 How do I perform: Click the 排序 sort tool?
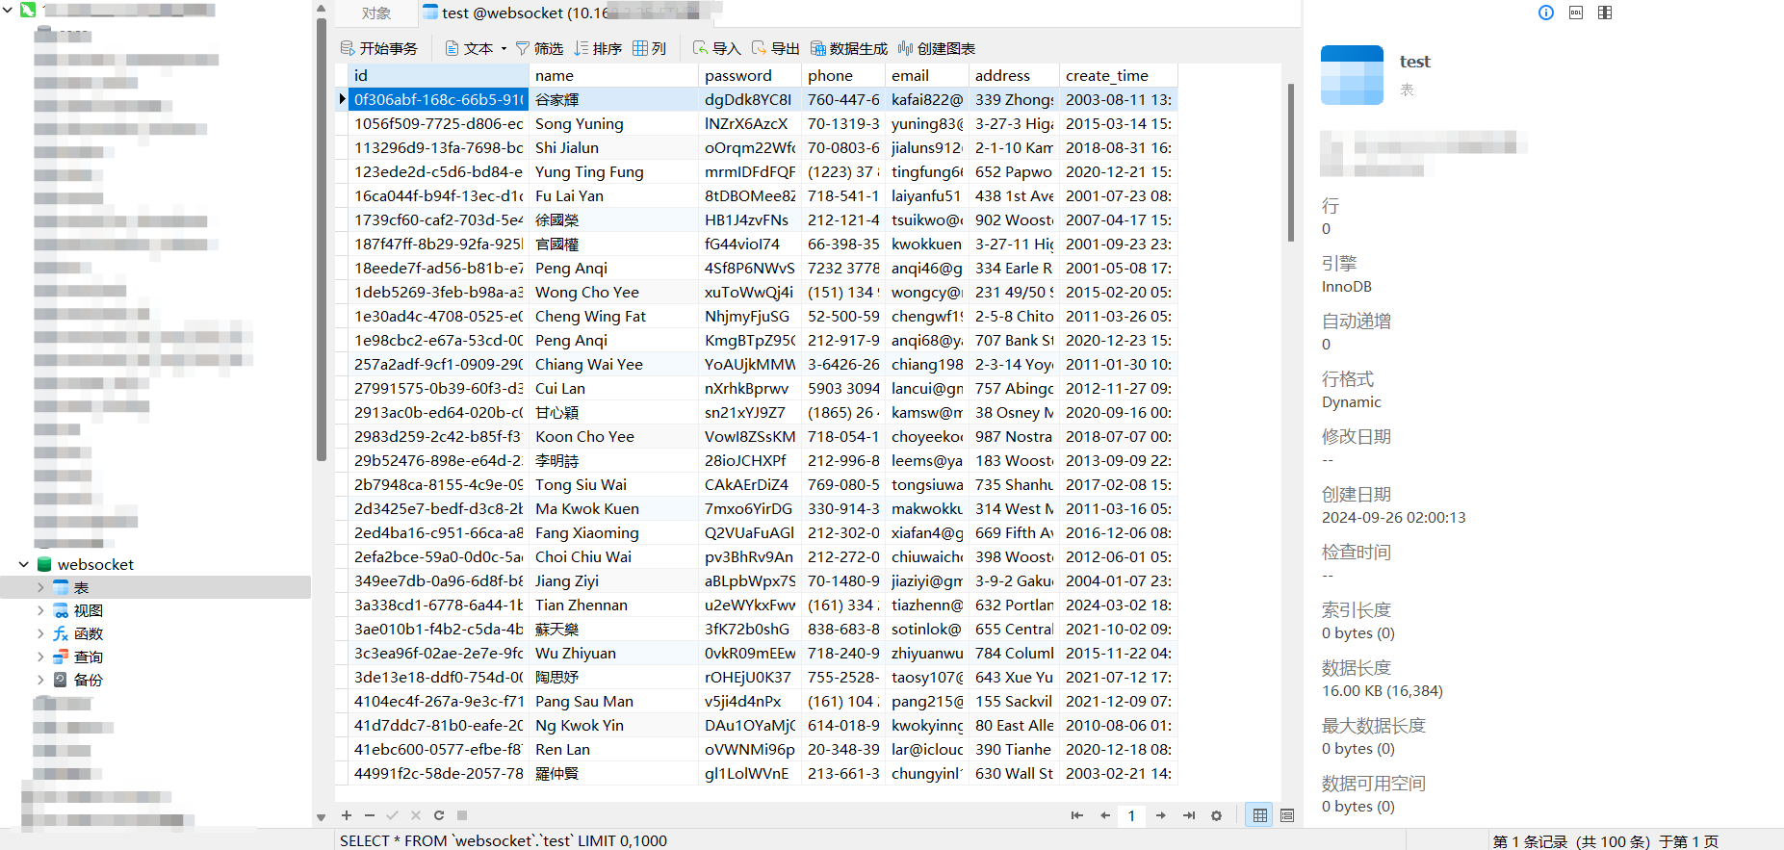pyautogui.click(x=598, y=48)
